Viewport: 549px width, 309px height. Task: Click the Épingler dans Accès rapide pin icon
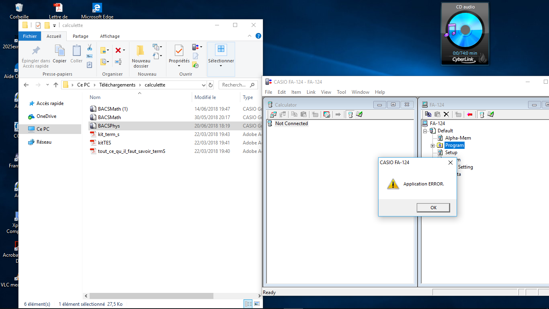[x=36, y=50]
